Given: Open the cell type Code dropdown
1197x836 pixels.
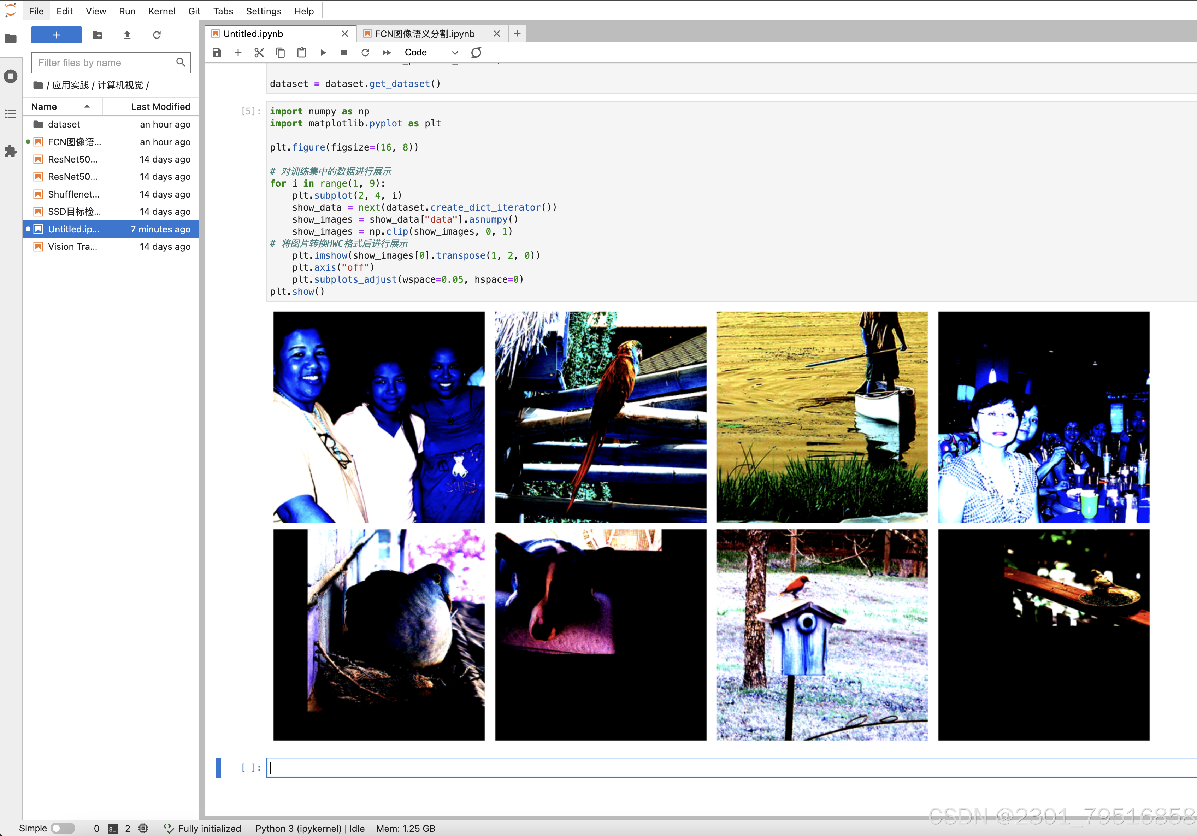Looking at the screenshot, I should 431,53.
